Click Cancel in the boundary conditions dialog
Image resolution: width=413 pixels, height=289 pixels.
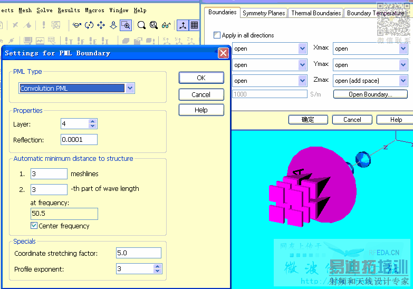[352, 120]
